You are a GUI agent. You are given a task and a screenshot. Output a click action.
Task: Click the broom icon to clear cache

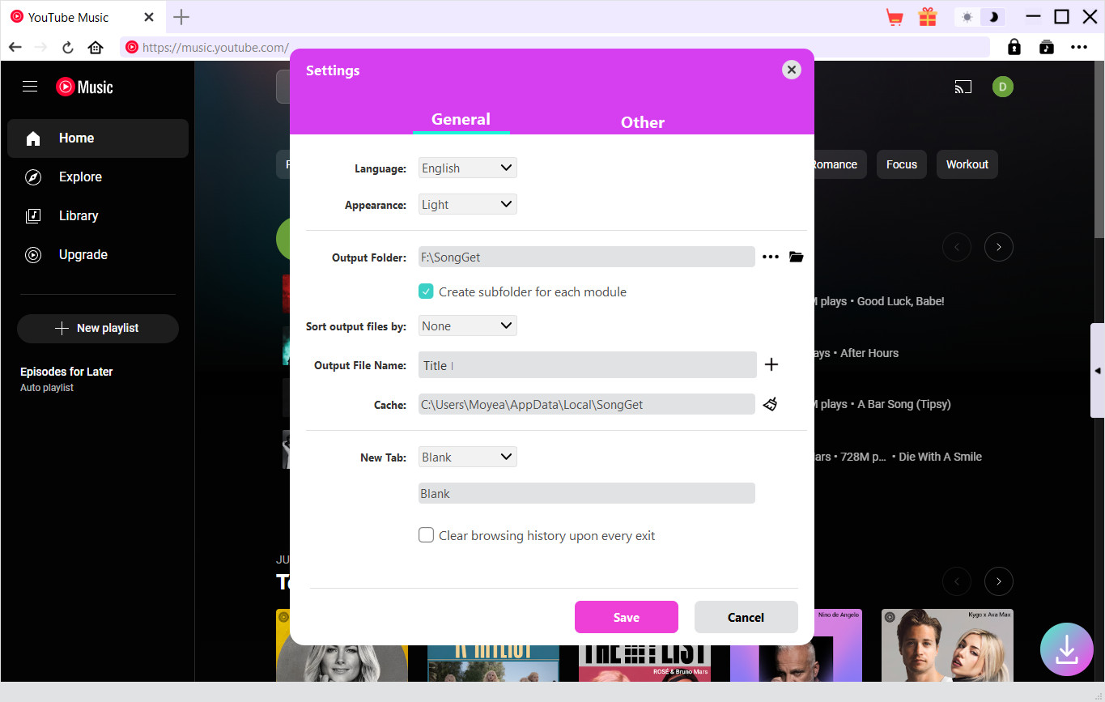pyautogui.click(x=770, y=404)
